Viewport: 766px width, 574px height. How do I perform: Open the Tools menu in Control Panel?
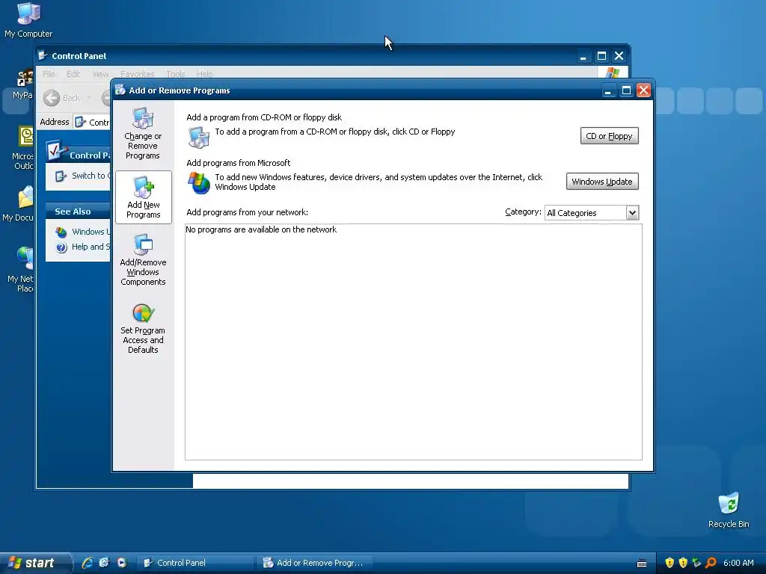pyautogui.click(x=175, y=74)
